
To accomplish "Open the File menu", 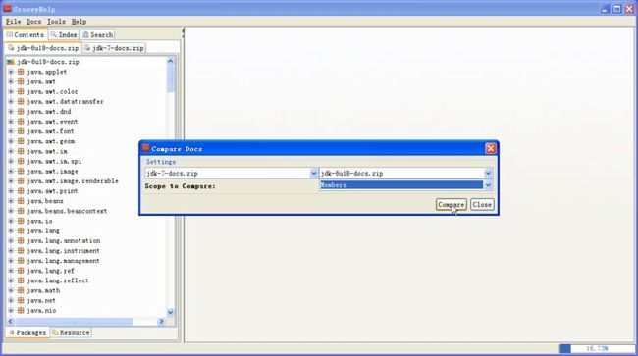I will click(x=13, y=22).
